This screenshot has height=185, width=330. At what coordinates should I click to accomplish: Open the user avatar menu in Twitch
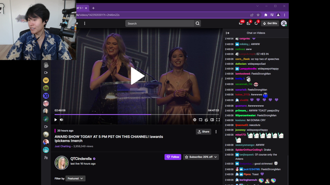tap(284, 24)
